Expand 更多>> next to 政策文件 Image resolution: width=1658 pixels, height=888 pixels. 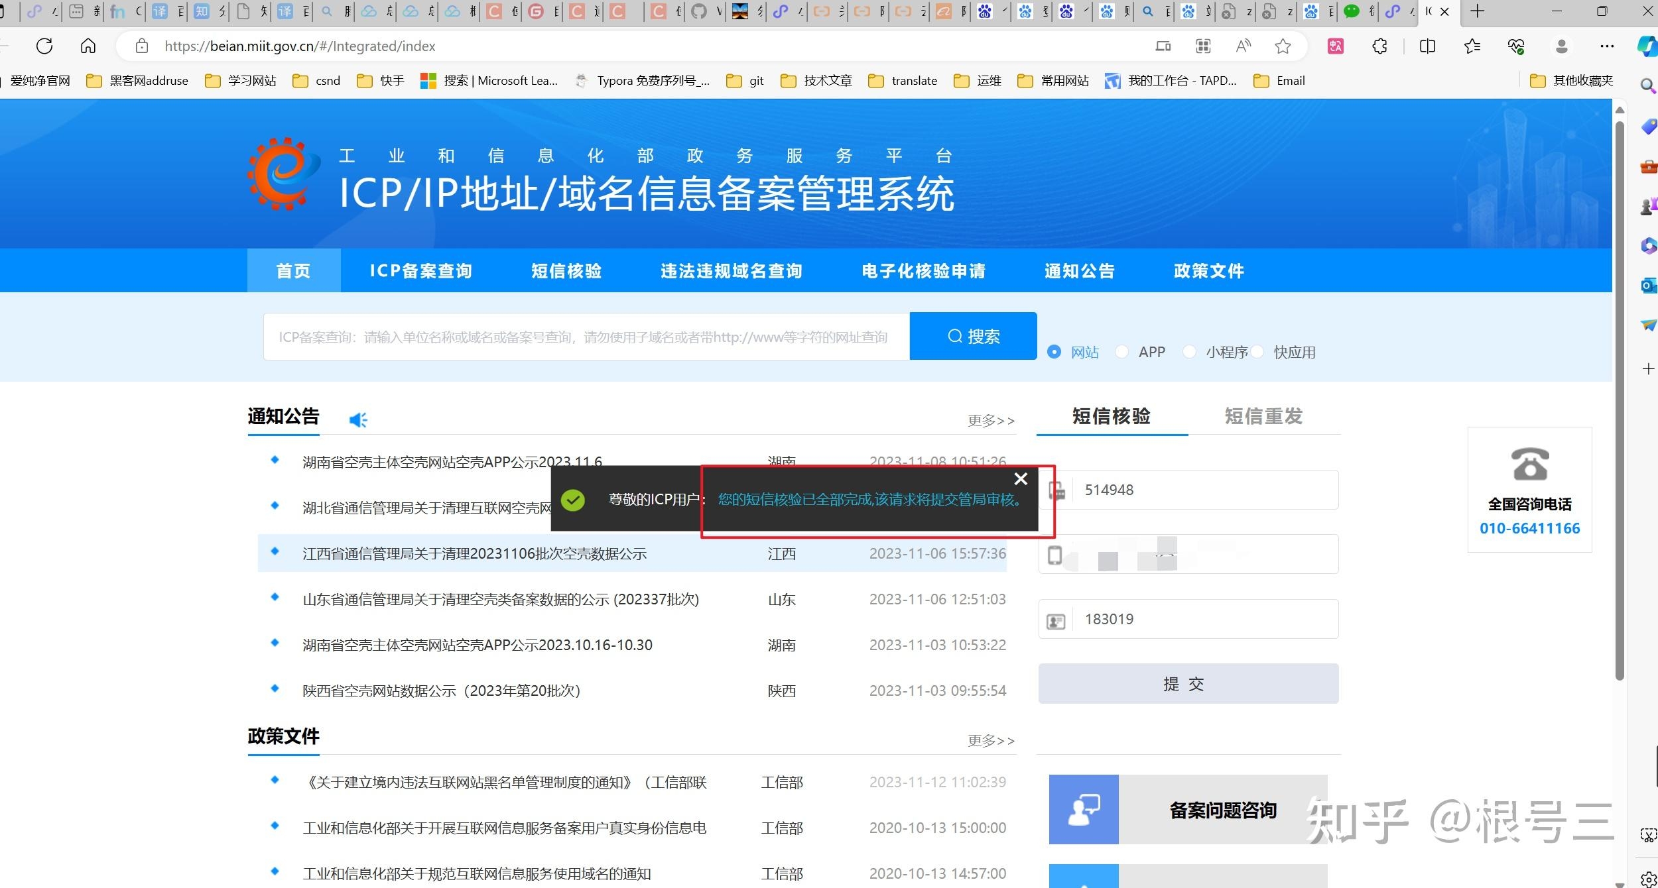991,740
